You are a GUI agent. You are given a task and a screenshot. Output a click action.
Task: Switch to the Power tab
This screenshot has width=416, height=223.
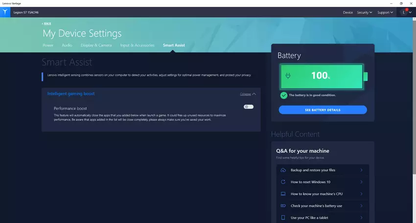[x=48, y=45]
